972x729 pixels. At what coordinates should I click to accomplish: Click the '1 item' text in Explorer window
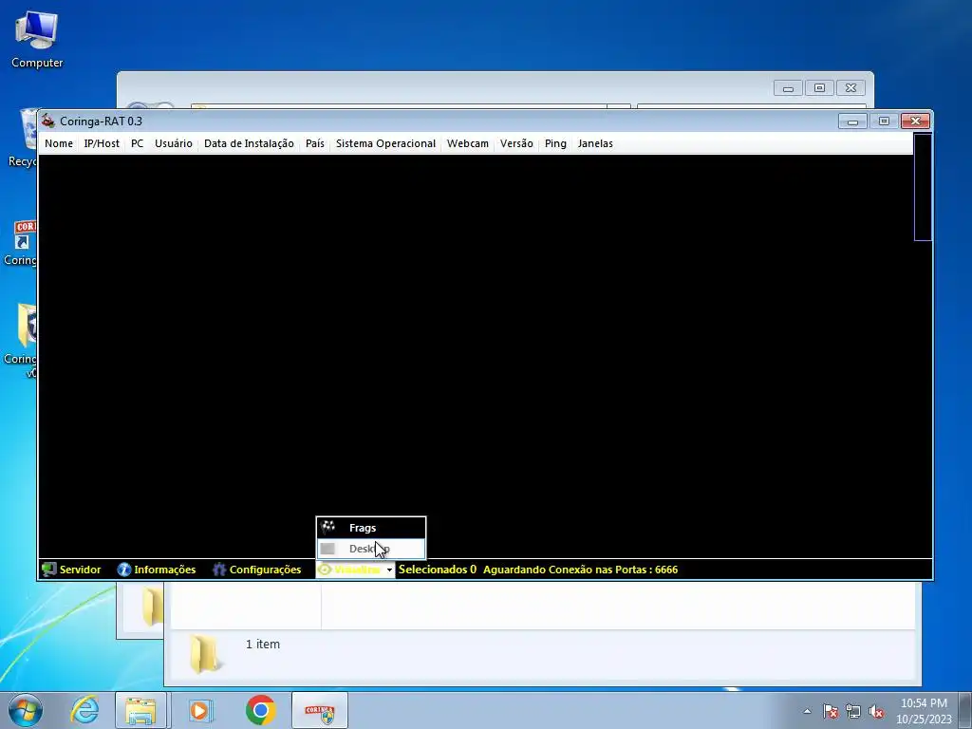pyautogui.click(x=263, y=645)
